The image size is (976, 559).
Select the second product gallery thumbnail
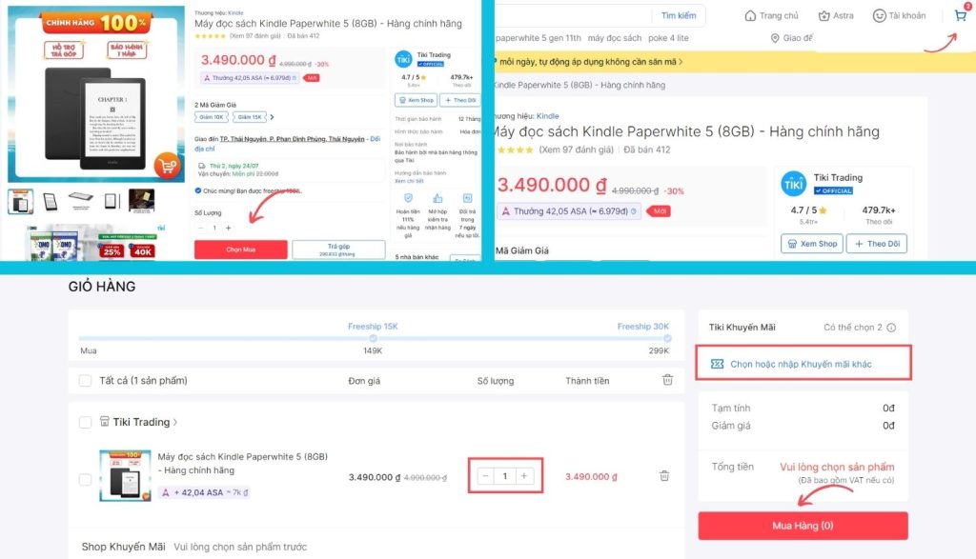51,202
